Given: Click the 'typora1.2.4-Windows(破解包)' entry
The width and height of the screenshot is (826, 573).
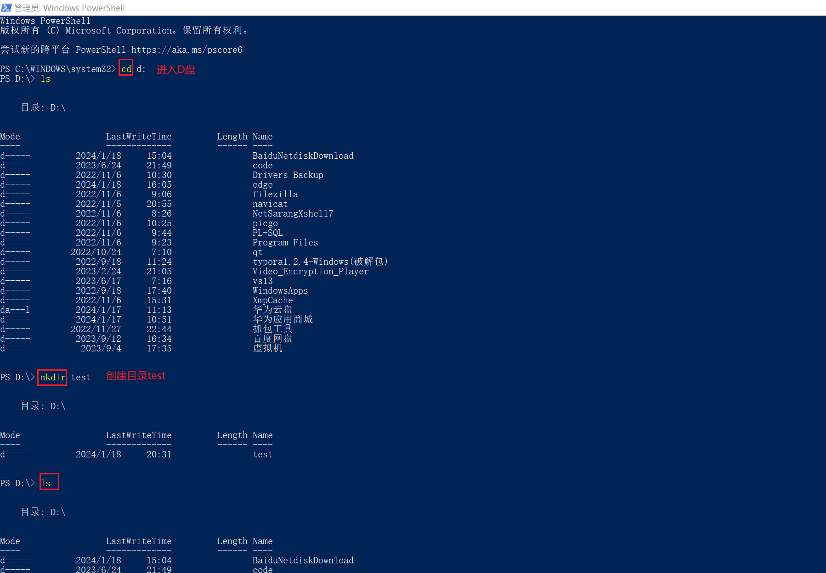Looking at the screenshot, I should [x=321, y=261].
